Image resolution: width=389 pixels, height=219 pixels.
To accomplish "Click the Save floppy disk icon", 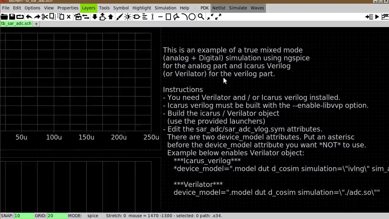I will coord(12,17).
